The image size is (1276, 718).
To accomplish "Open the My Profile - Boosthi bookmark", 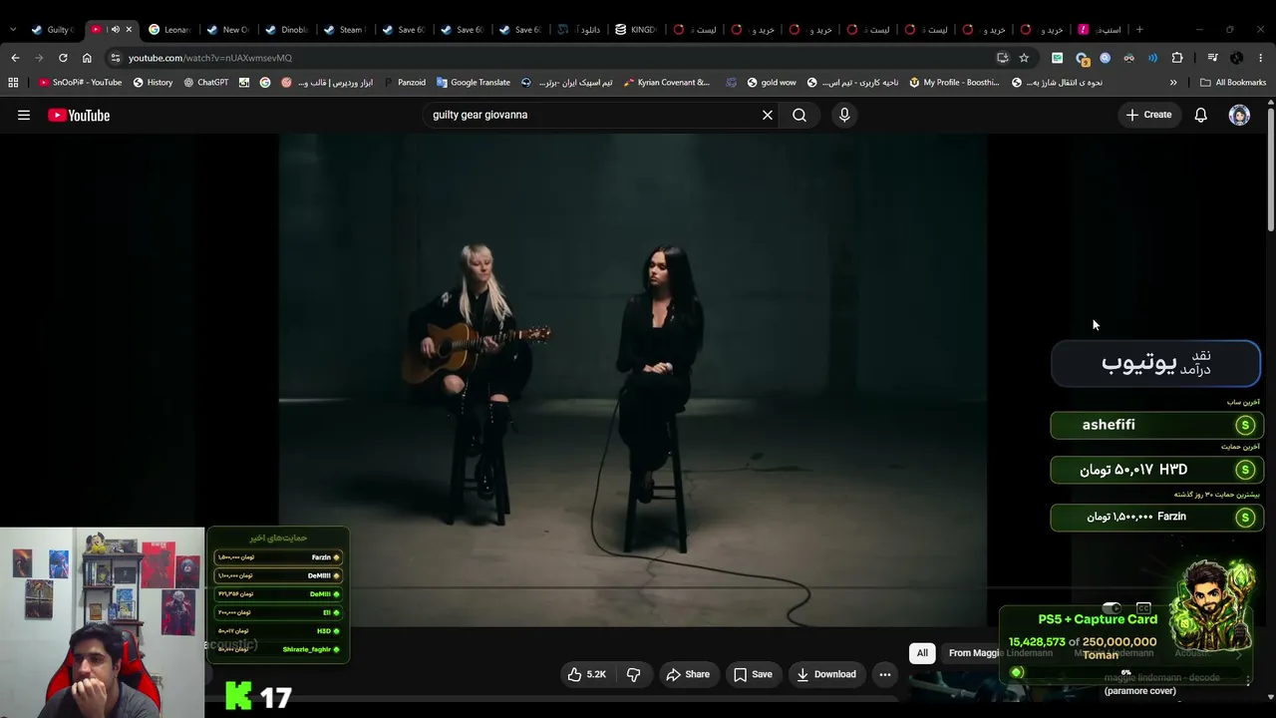I will click(x=954, y=83).
